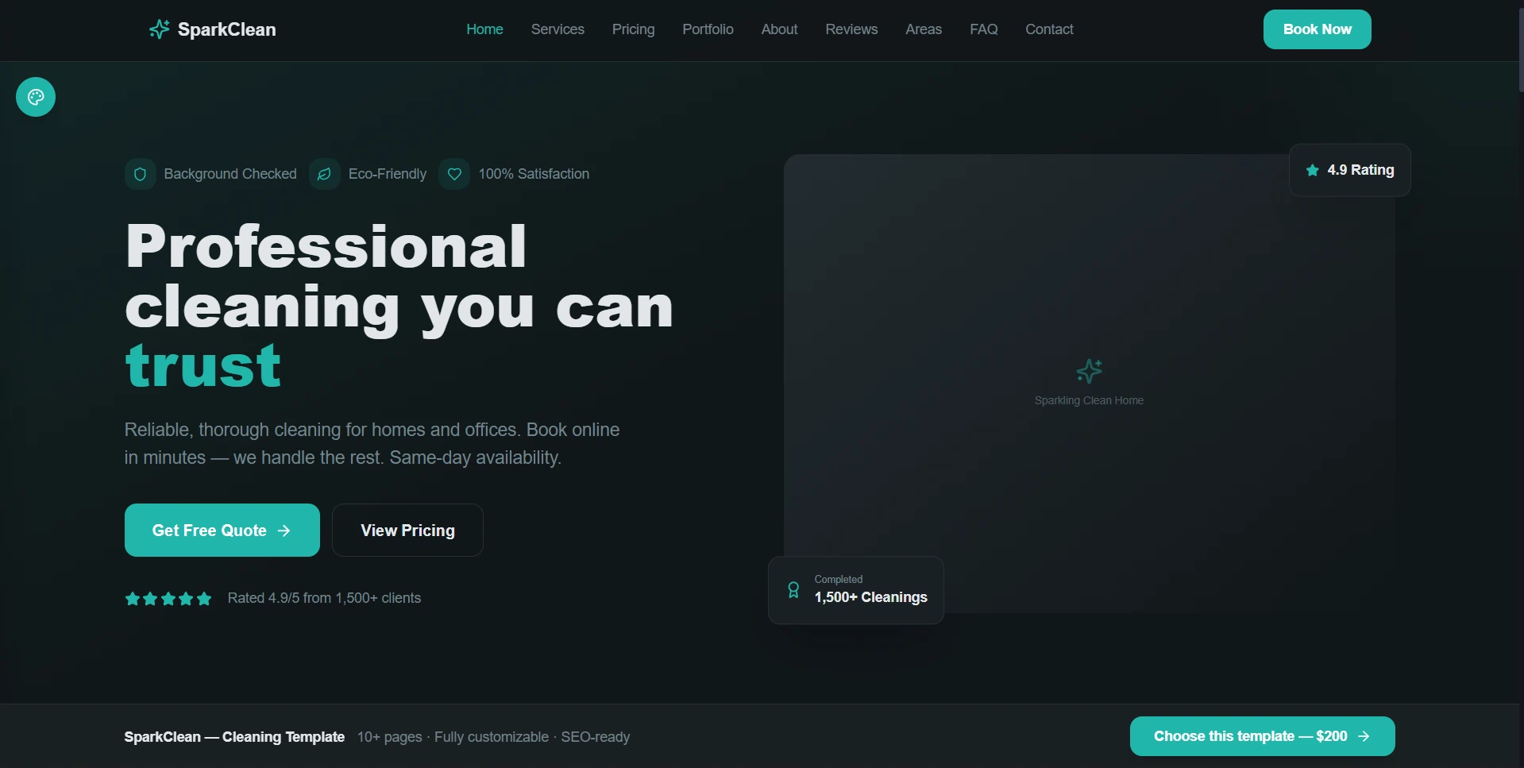Open the Contact nav item

[x=1049, y=29]
